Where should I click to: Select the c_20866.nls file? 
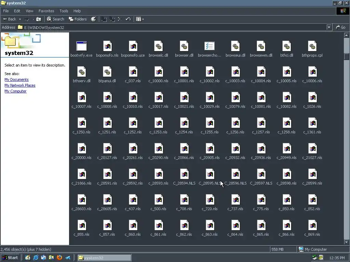pyautogui.click(x=184, y=152)
